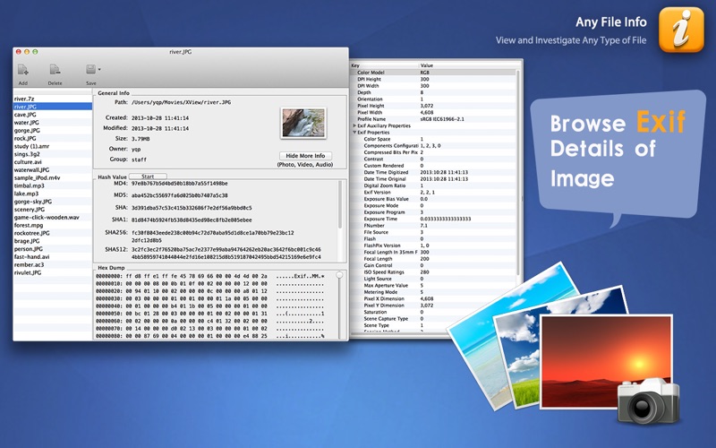Select person.JPG in the file list
Screen dimensions: 716x448
(x=53, y=249)
